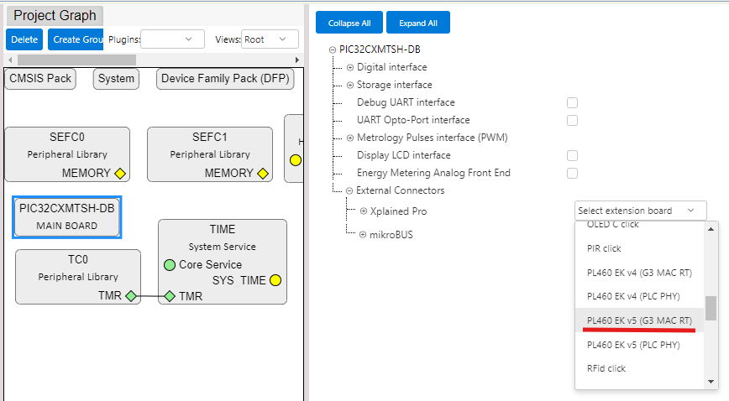This screenshot has height=401, width=729.
Task: Open the Views Root dropdown
Action: point(270,39)
